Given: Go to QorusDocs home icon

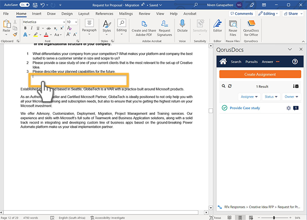Looking at the screenshot, I should tap(223, 62).
